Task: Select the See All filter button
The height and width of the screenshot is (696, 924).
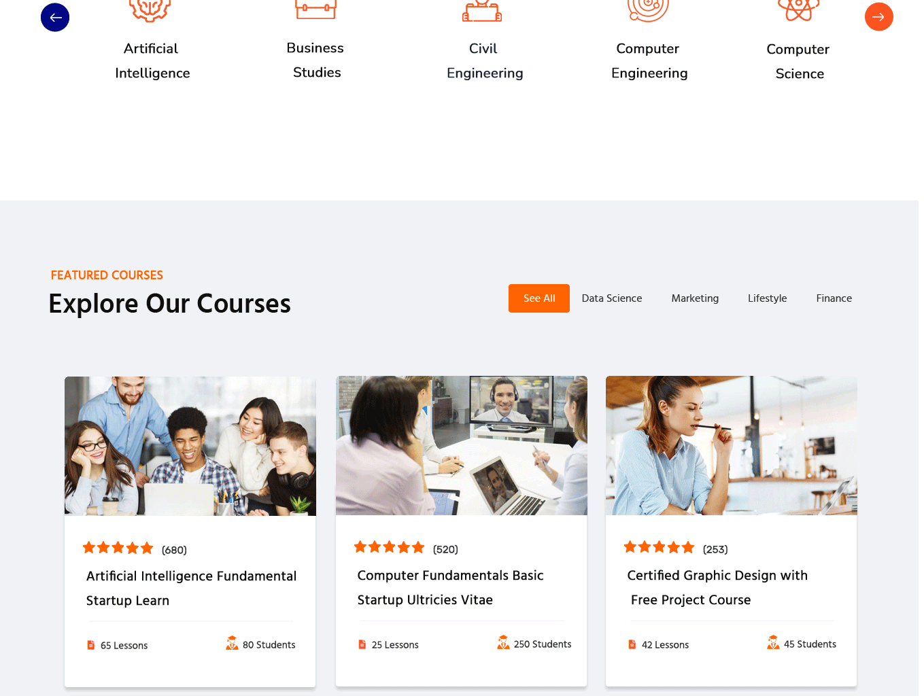Action: (539, 298)
